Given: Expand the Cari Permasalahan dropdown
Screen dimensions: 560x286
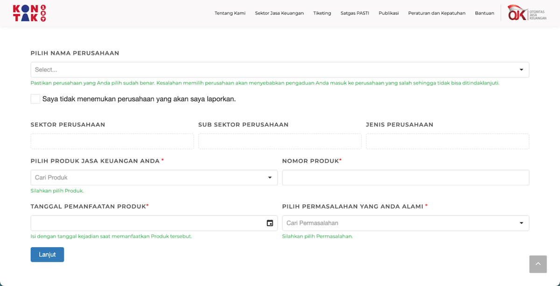Looking at the screenshot, I should point(405,223).
